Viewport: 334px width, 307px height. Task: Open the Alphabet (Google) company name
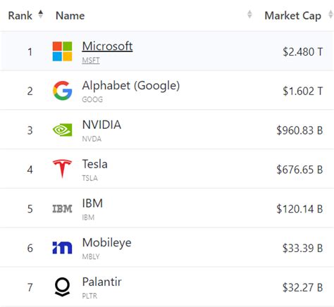pos(131,85)
